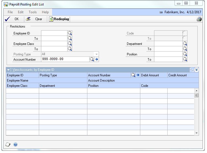207x153 pixels.
Task: Click Credit Amount column header
Action: 183,75
